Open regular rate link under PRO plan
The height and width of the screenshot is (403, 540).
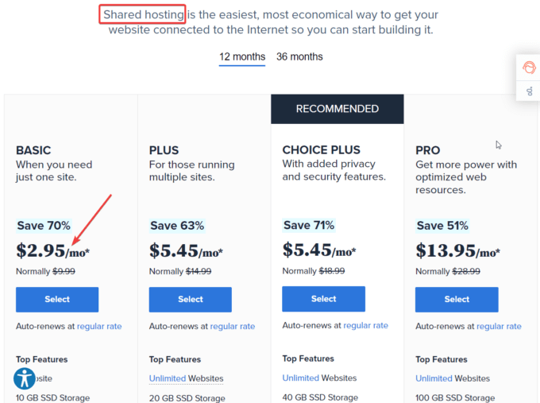click(x=499, y=326)
